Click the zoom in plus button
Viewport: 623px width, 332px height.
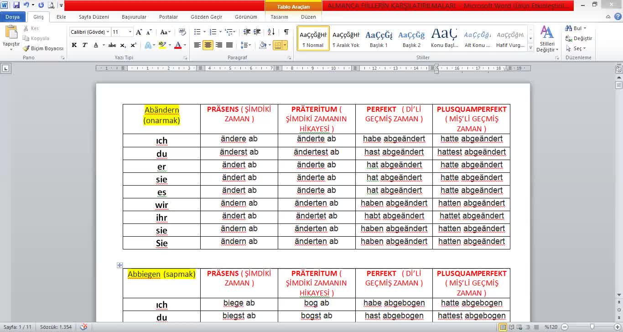(618, 327)
